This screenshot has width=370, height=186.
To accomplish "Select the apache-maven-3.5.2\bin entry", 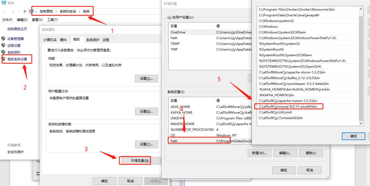I will 308,101.
